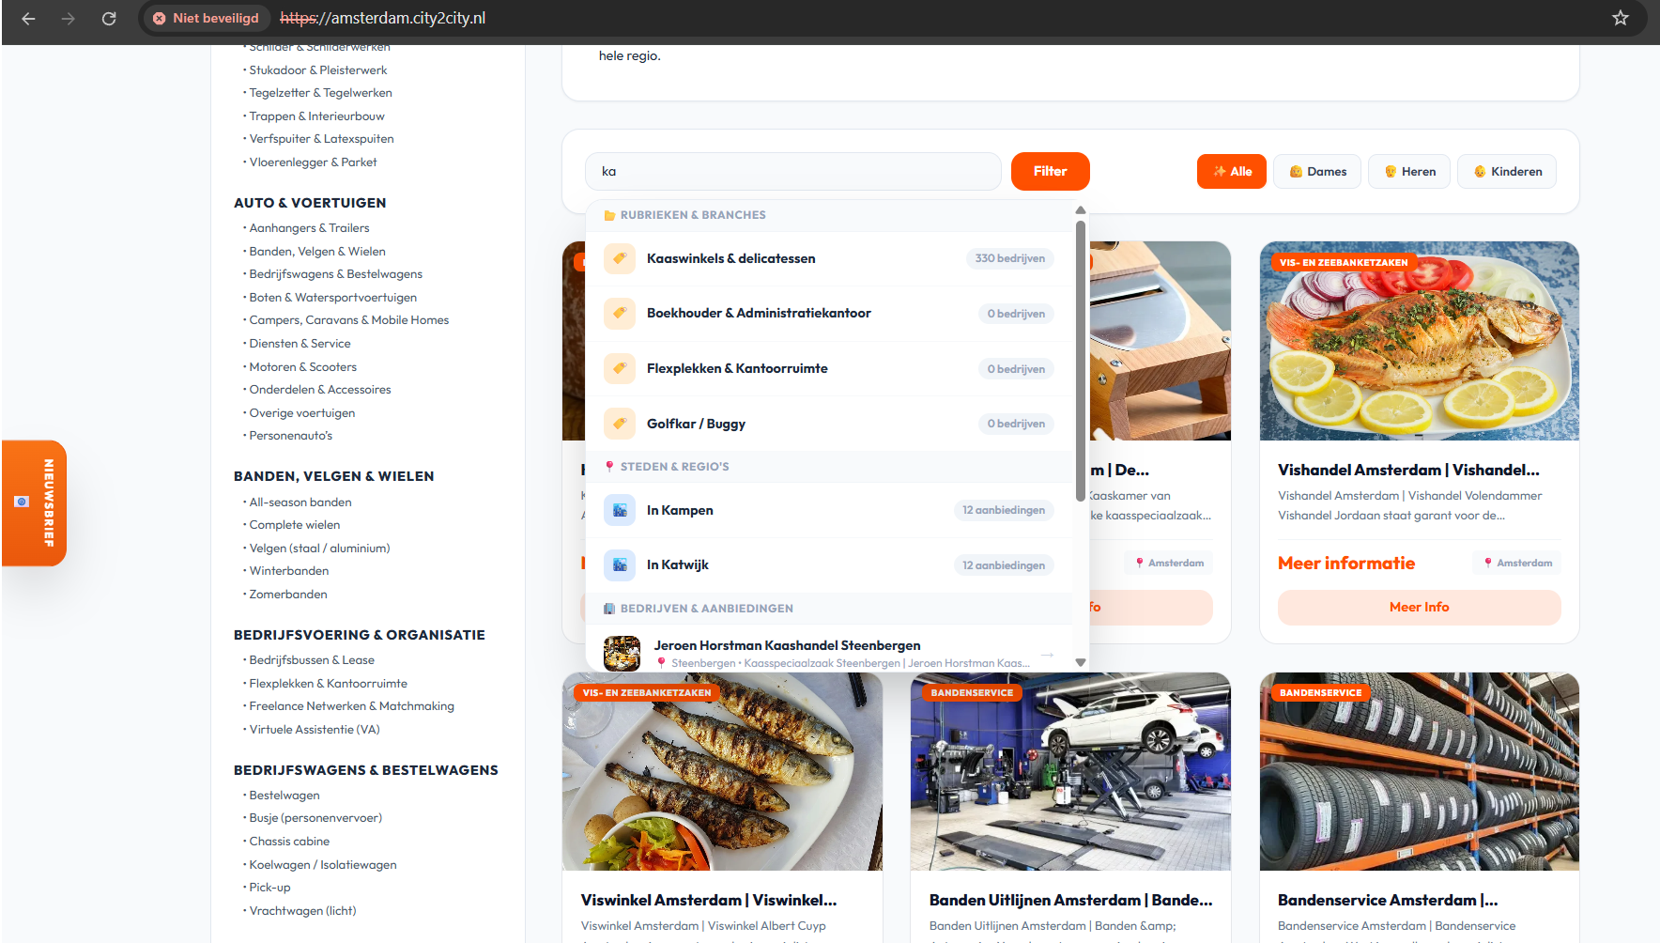Open the Viswinkel Amsterdam sardines image
This screenshot has height=943, width=1660.
coord(722,771)
